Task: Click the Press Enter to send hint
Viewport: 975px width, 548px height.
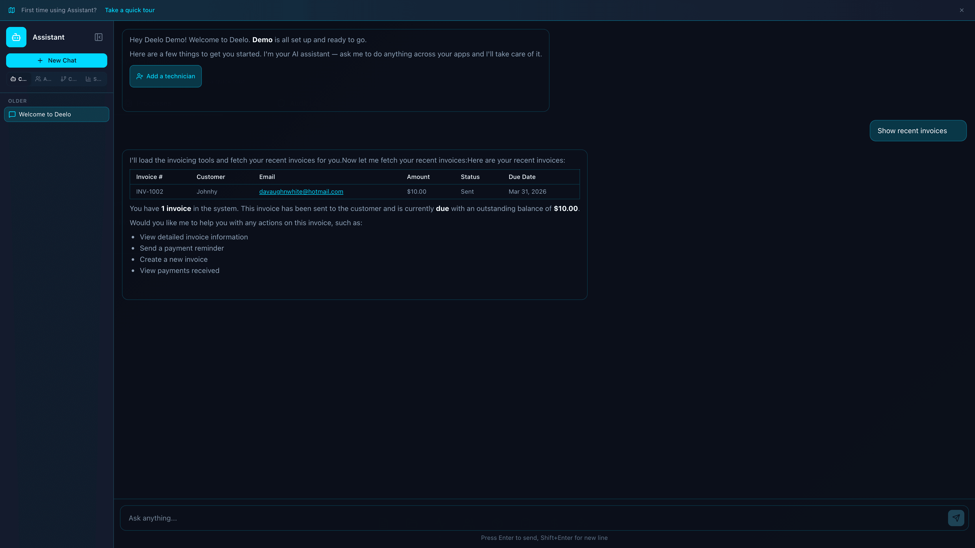Action: 544,538
